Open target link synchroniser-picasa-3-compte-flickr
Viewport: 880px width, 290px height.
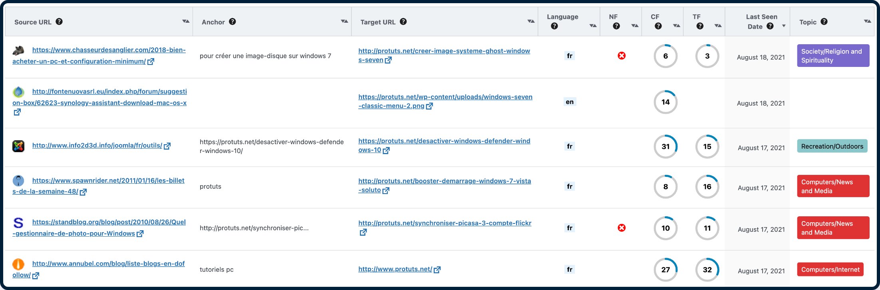click(x=445, y=223)
